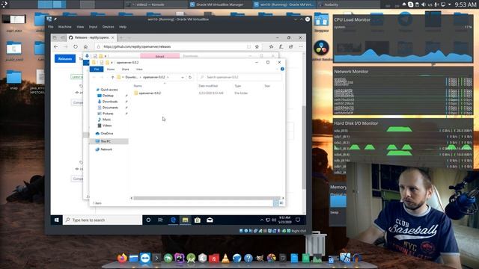This screenshot has height=269, width=479.
Task: Click the browser back arrow in Edge
Action: click(56, 46)
